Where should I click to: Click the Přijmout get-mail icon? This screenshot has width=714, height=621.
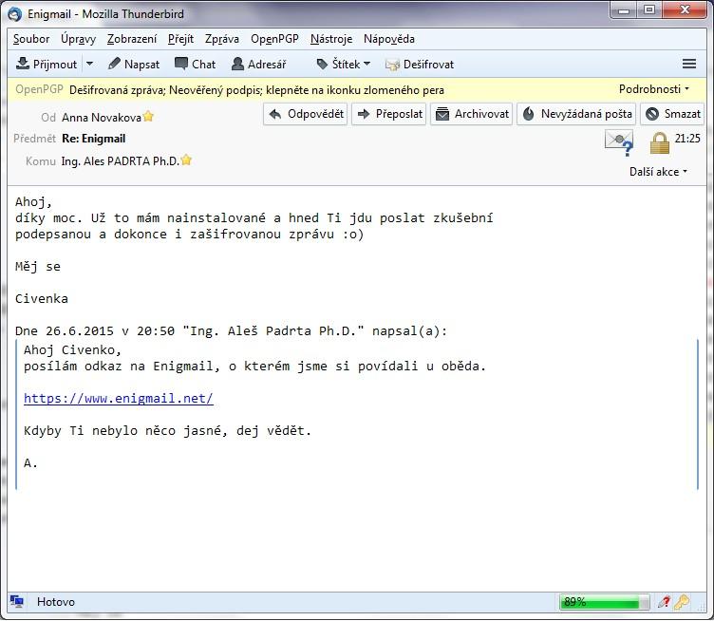[x=23, y=65]
